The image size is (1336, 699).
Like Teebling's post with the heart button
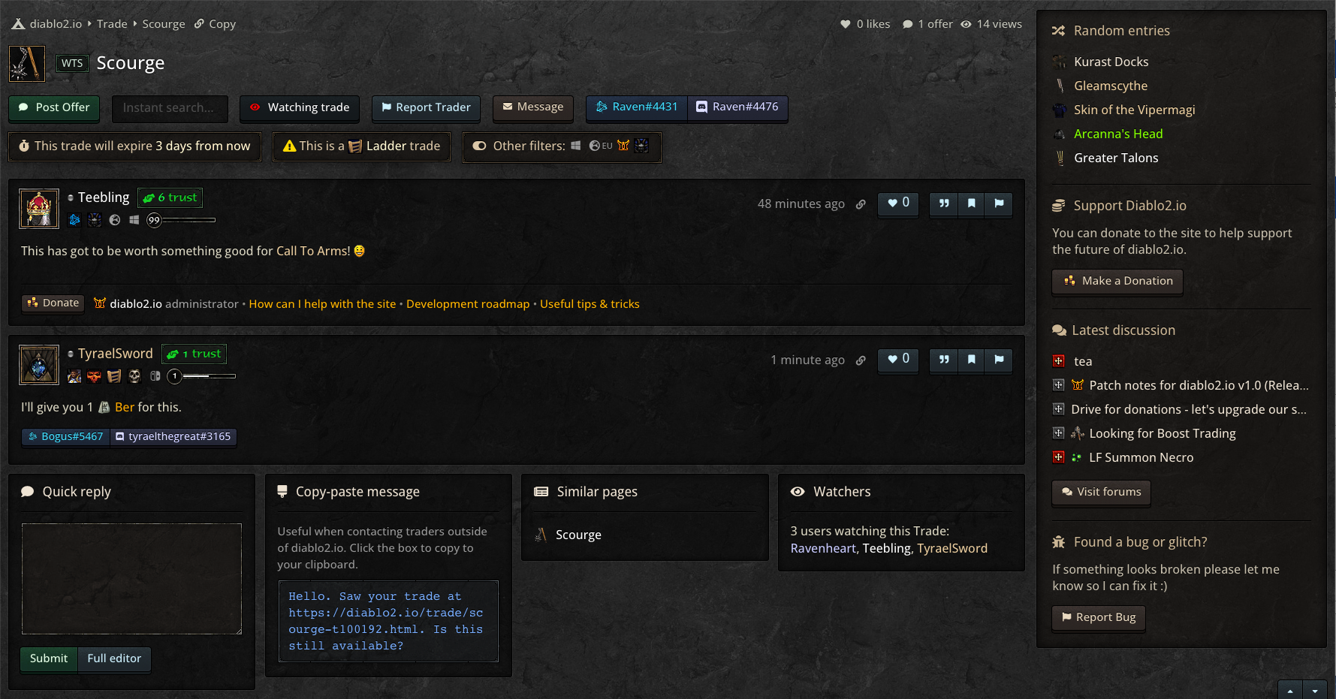[898, 203]
